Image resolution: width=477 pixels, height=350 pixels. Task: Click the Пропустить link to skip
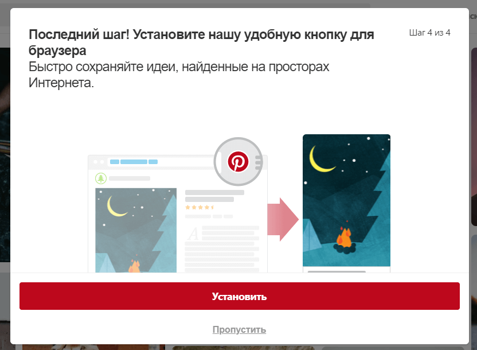pyautogui.click(x=239, y=329)
